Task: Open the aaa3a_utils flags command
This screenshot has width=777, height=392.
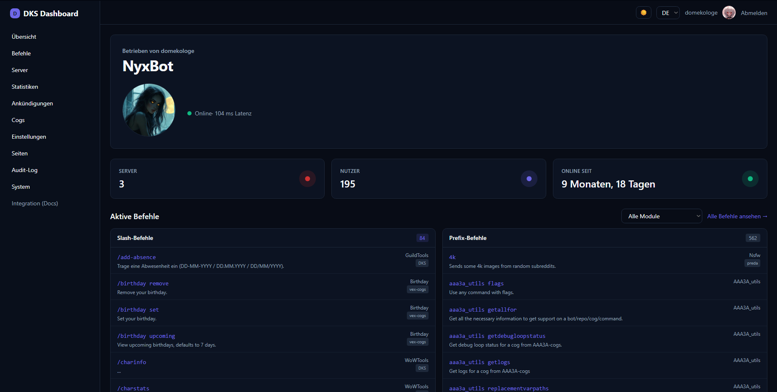Action: point(476,283)
